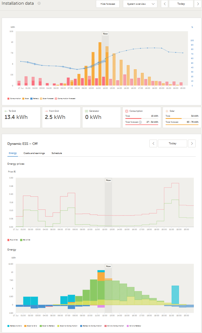Click the From Grid arrow icon

click(46, 111)
